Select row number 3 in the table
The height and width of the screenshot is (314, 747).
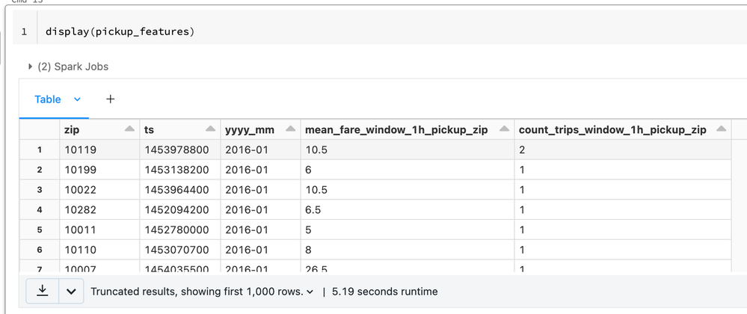click(40, 190)
